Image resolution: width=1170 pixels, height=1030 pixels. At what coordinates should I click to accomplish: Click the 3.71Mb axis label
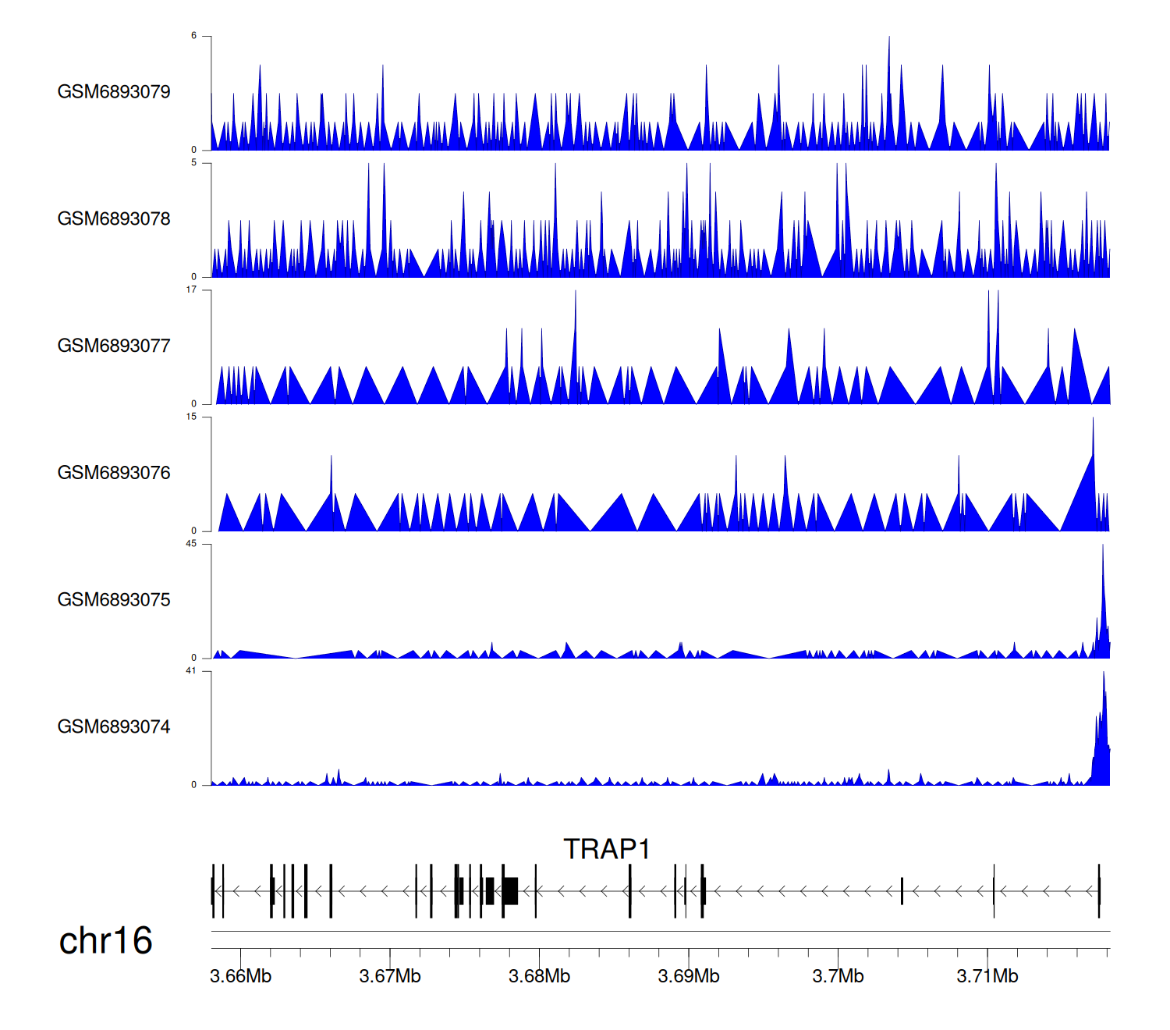click(987, 976)
